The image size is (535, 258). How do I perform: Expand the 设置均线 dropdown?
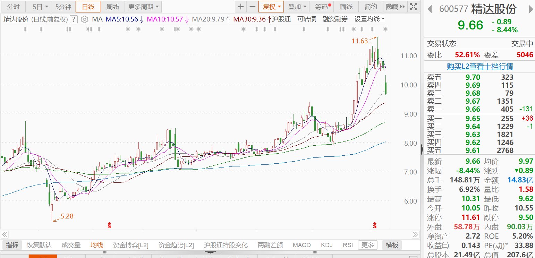tap(370, 19)
